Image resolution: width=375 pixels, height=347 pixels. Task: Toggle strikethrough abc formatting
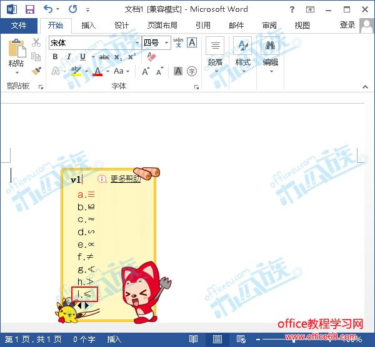[x=104, y=57]
